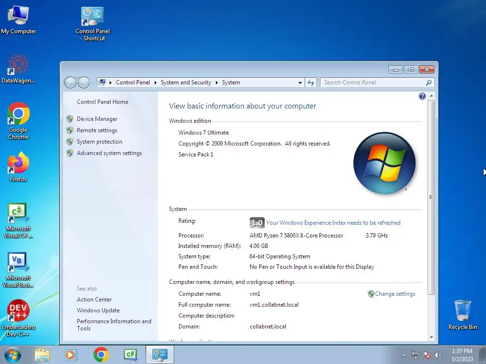486x364 pixels.
Task: Open the Action Center flag tray icon
Action: (427, 355)
